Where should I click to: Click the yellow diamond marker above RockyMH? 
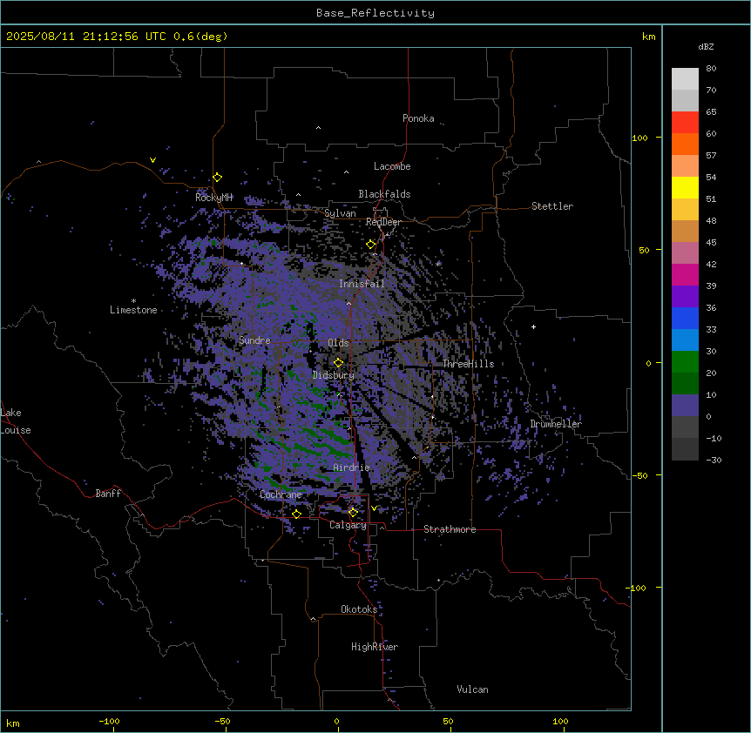click(x=218, y=178)
